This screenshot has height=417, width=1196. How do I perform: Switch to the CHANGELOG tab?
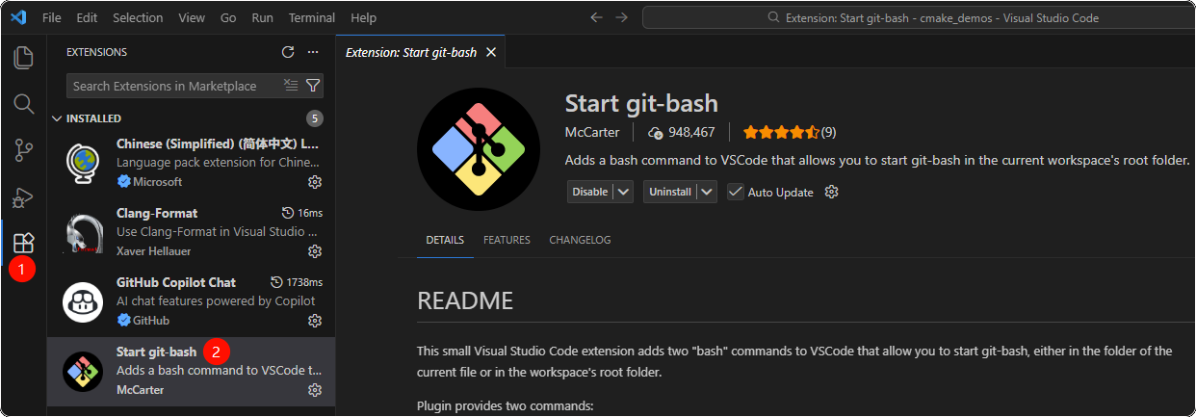580,240
